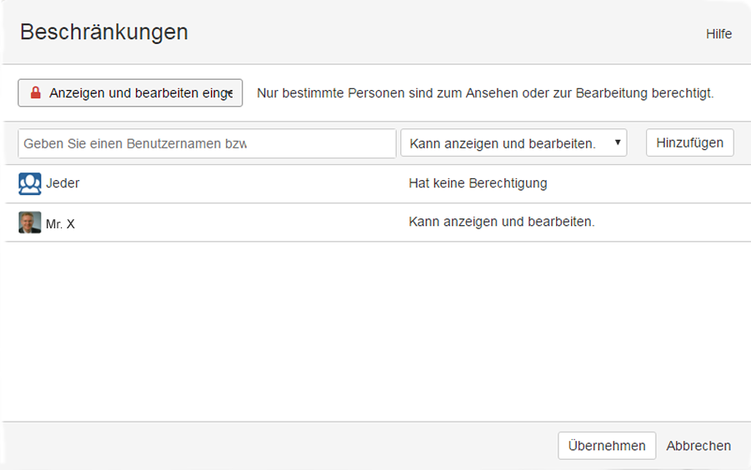751x470 pixels.
Task: Click the empty footer area left of Übernehmen
Action: tap(275, 446)
